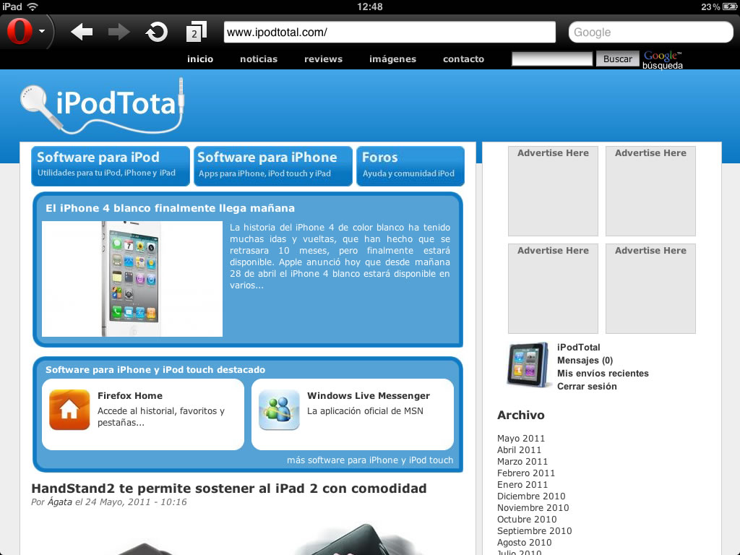
Task: Open the Software para iPhone tab
Action: pyautogui.click(x=272, y=165)
